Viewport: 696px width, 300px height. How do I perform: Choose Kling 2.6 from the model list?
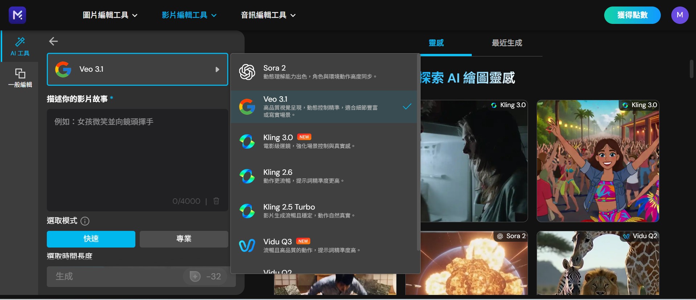click(324, 176)
